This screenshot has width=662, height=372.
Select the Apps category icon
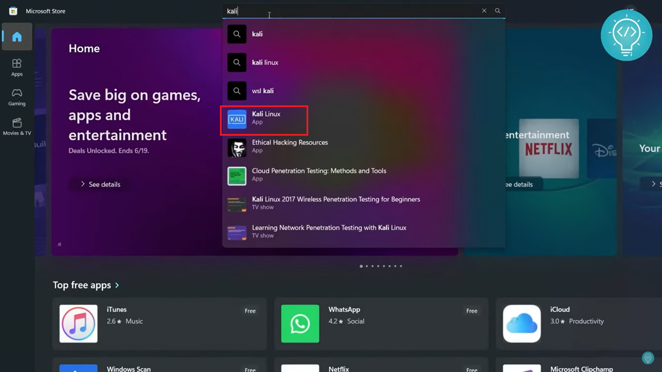17,67
